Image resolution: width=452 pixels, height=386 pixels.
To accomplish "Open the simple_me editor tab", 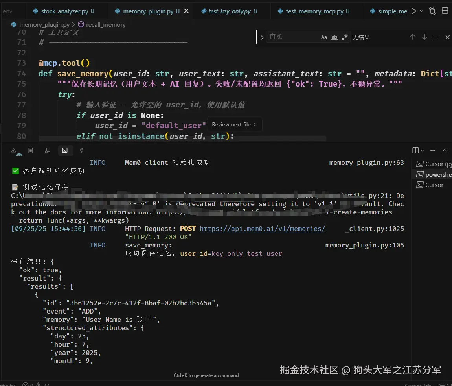I will 388,11.
